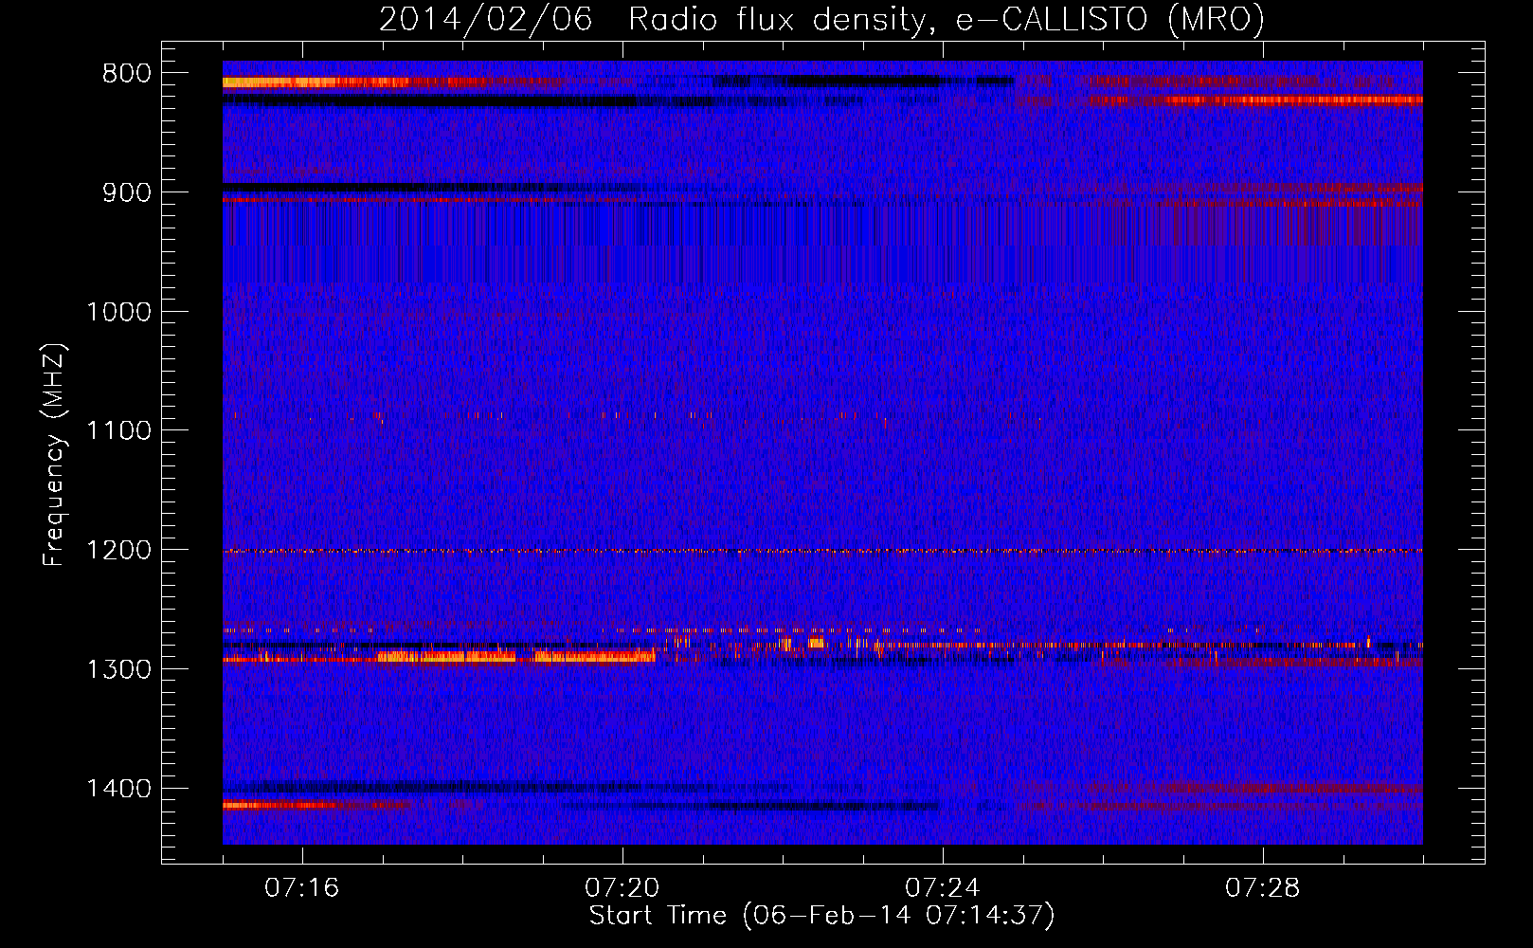Click the 1400 frequency axis label
The width and height of the screenshot is (1533, 948).
[x=118, y=789]
